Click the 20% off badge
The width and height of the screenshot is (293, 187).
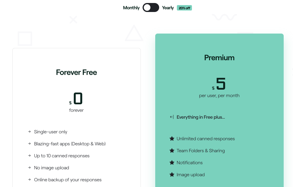click(184, 8)
